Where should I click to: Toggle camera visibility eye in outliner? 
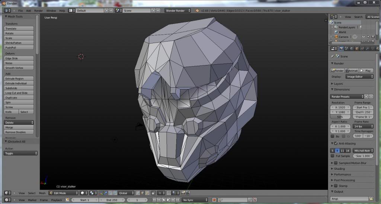pos(363,37)
